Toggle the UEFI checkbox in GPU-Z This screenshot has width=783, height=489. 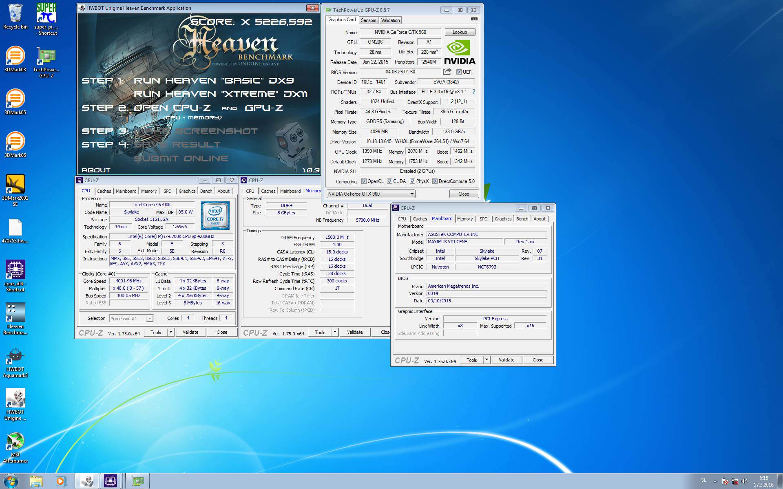tap(459, 72)
